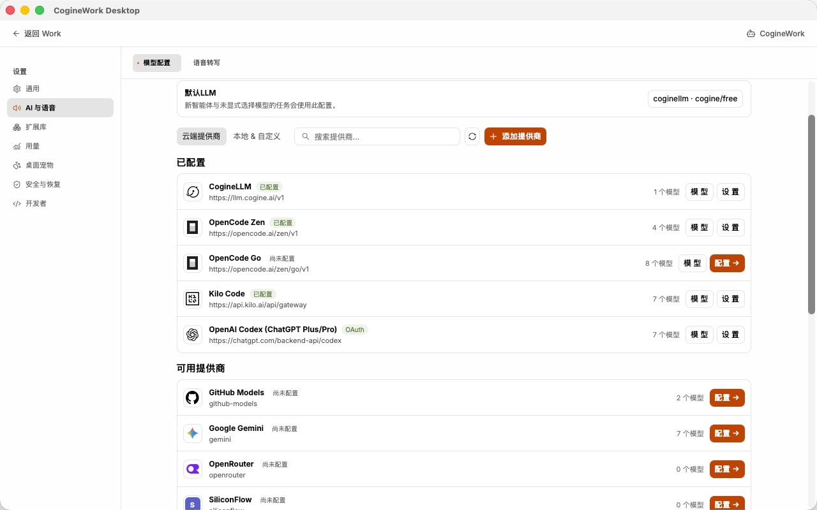Open 模型 for OpenCode Go

tap(693, 263)
